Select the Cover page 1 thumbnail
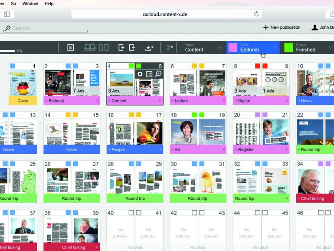This screenshot has width=334, height=251. (23, 83)
